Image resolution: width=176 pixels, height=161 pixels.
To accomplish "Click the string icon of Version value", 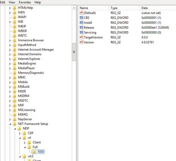I will click(x=81, y=42).
